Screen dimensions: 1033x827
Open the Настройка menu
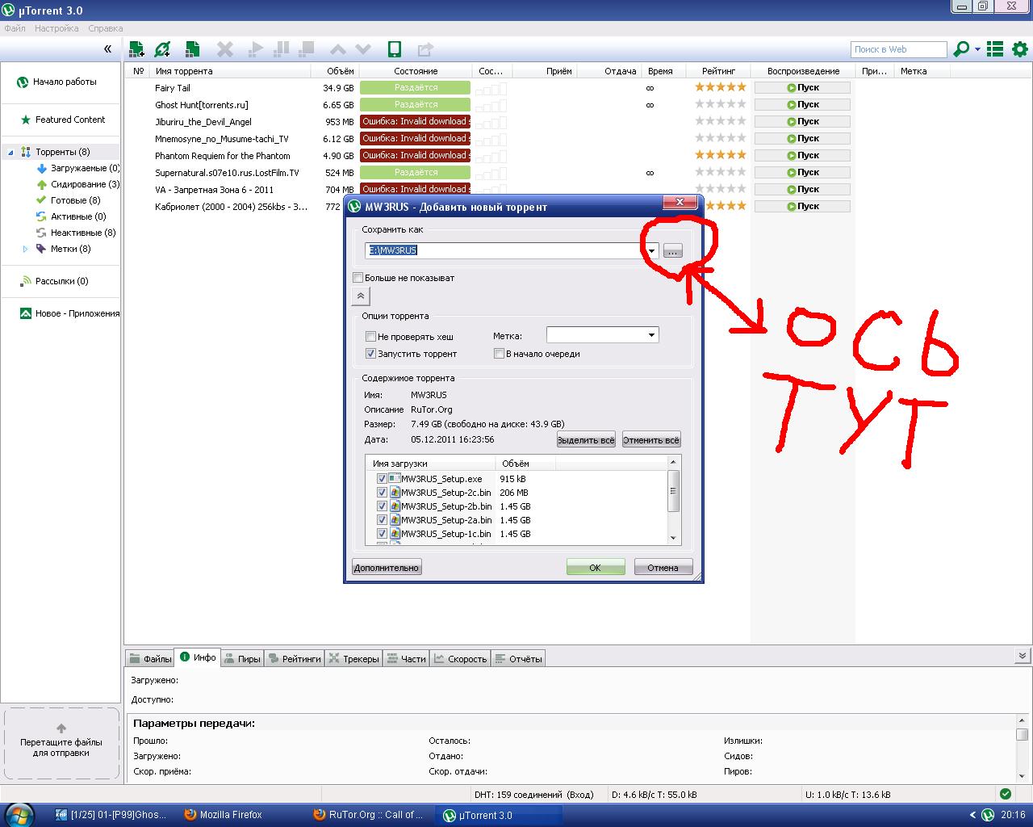pyautogui.click(x=56, y=28)
